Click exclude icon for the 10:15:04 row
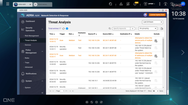 point(156,72)
